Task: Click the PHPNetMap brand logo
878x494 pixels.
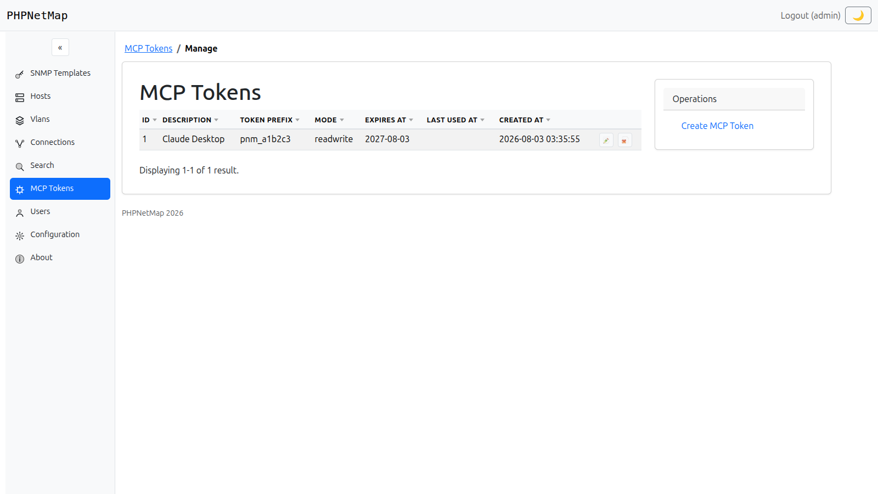Action: coord(37,15)
